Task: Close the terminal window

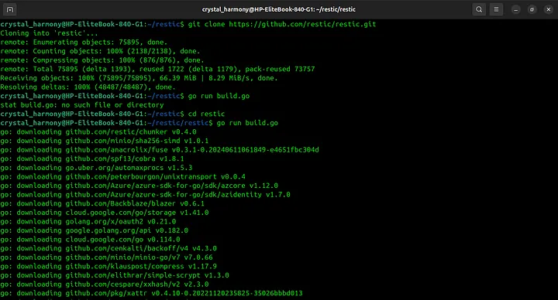Action: click(x=549, y=9)
